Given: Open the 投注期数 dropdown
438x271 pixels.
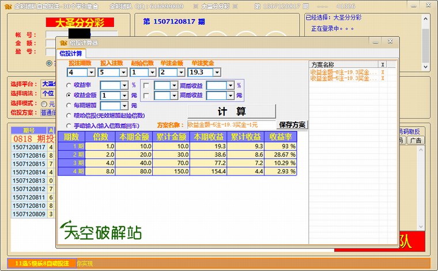Looking at the screenshot, I should click(91, 72).
